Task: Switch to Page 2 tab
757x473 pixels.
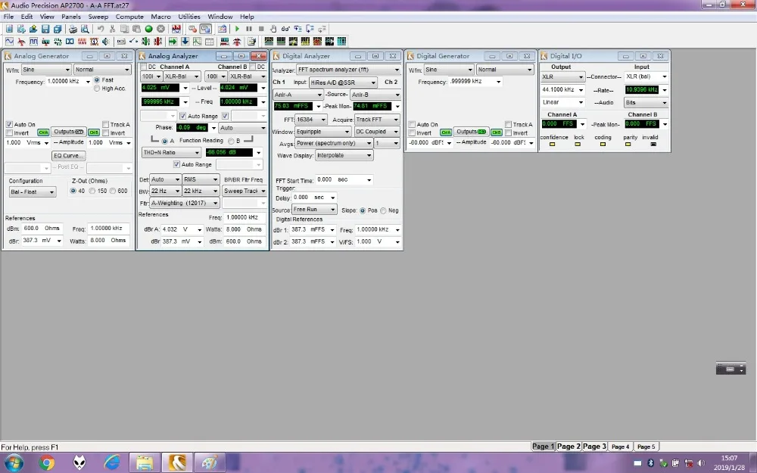Action: pyautogui.click(x=569, y=447)
